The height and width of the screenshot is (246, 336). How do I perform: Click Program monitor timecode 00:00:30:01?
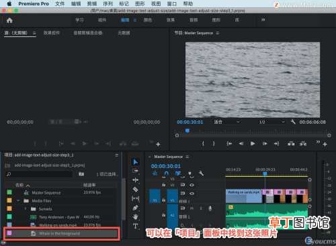[190, 122]
